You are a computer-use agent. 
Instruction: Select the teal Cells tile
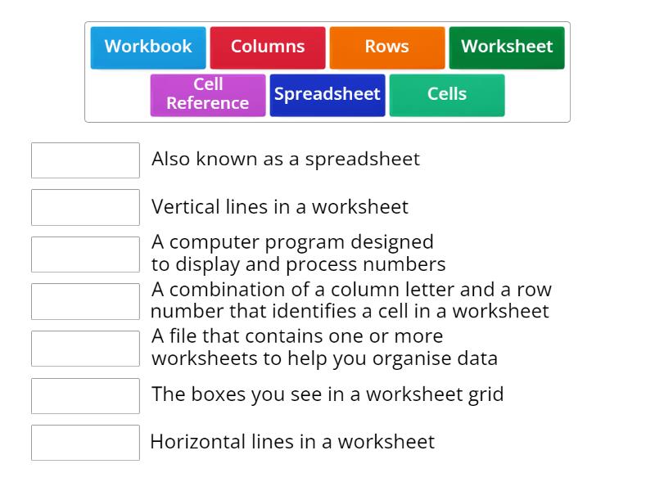pos(447,95)
